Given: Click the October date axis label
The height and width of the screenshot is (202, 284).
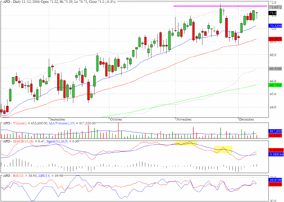Looking at the screenshot, I should coord(116,120).
